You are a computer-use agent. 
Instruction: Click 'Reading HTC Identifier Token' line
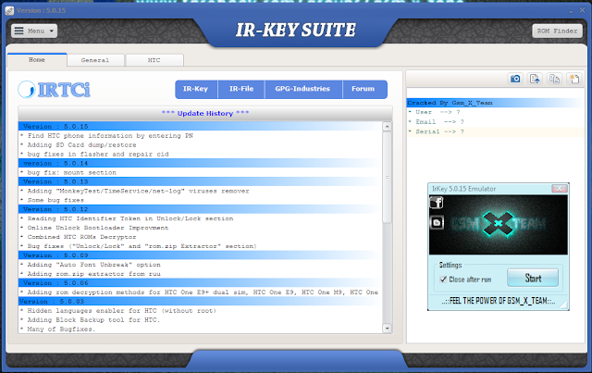(x=127, y=218)
